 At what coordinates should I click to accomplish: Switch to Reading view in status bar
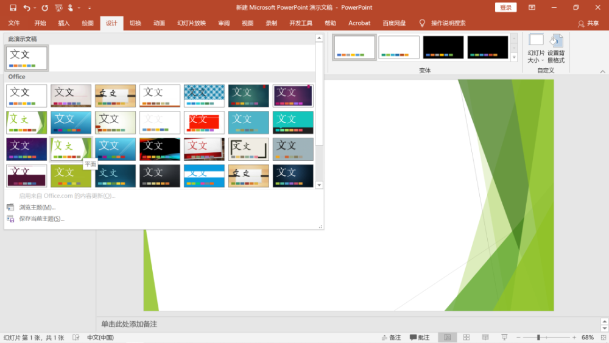coord(485,337)
